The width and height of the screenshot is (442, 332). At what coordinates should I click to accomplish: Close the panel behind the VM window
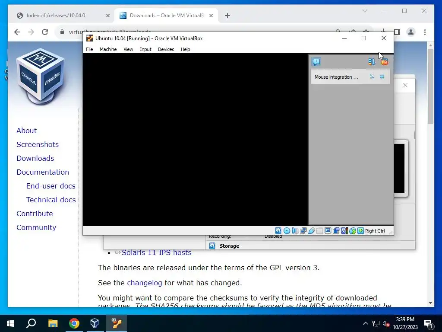(405, 85)
